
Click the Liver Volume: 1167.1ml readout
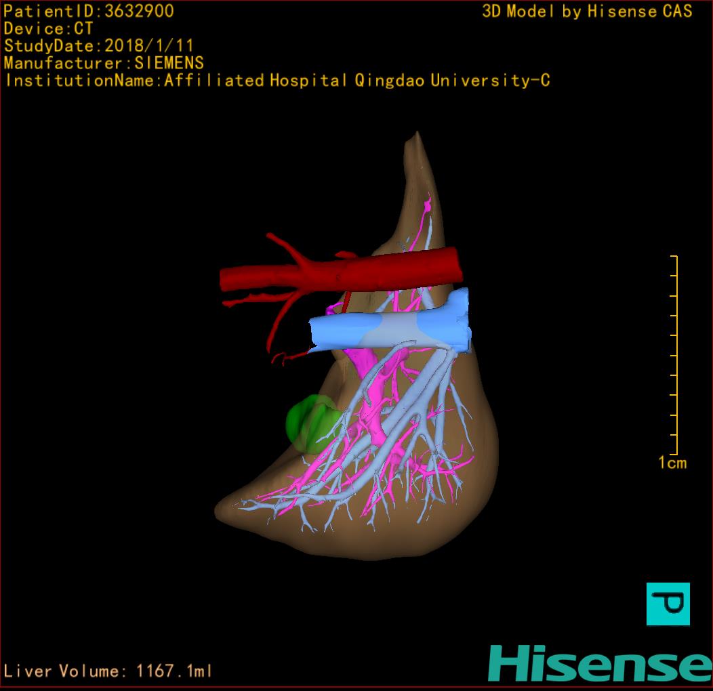tap(108, 671)
